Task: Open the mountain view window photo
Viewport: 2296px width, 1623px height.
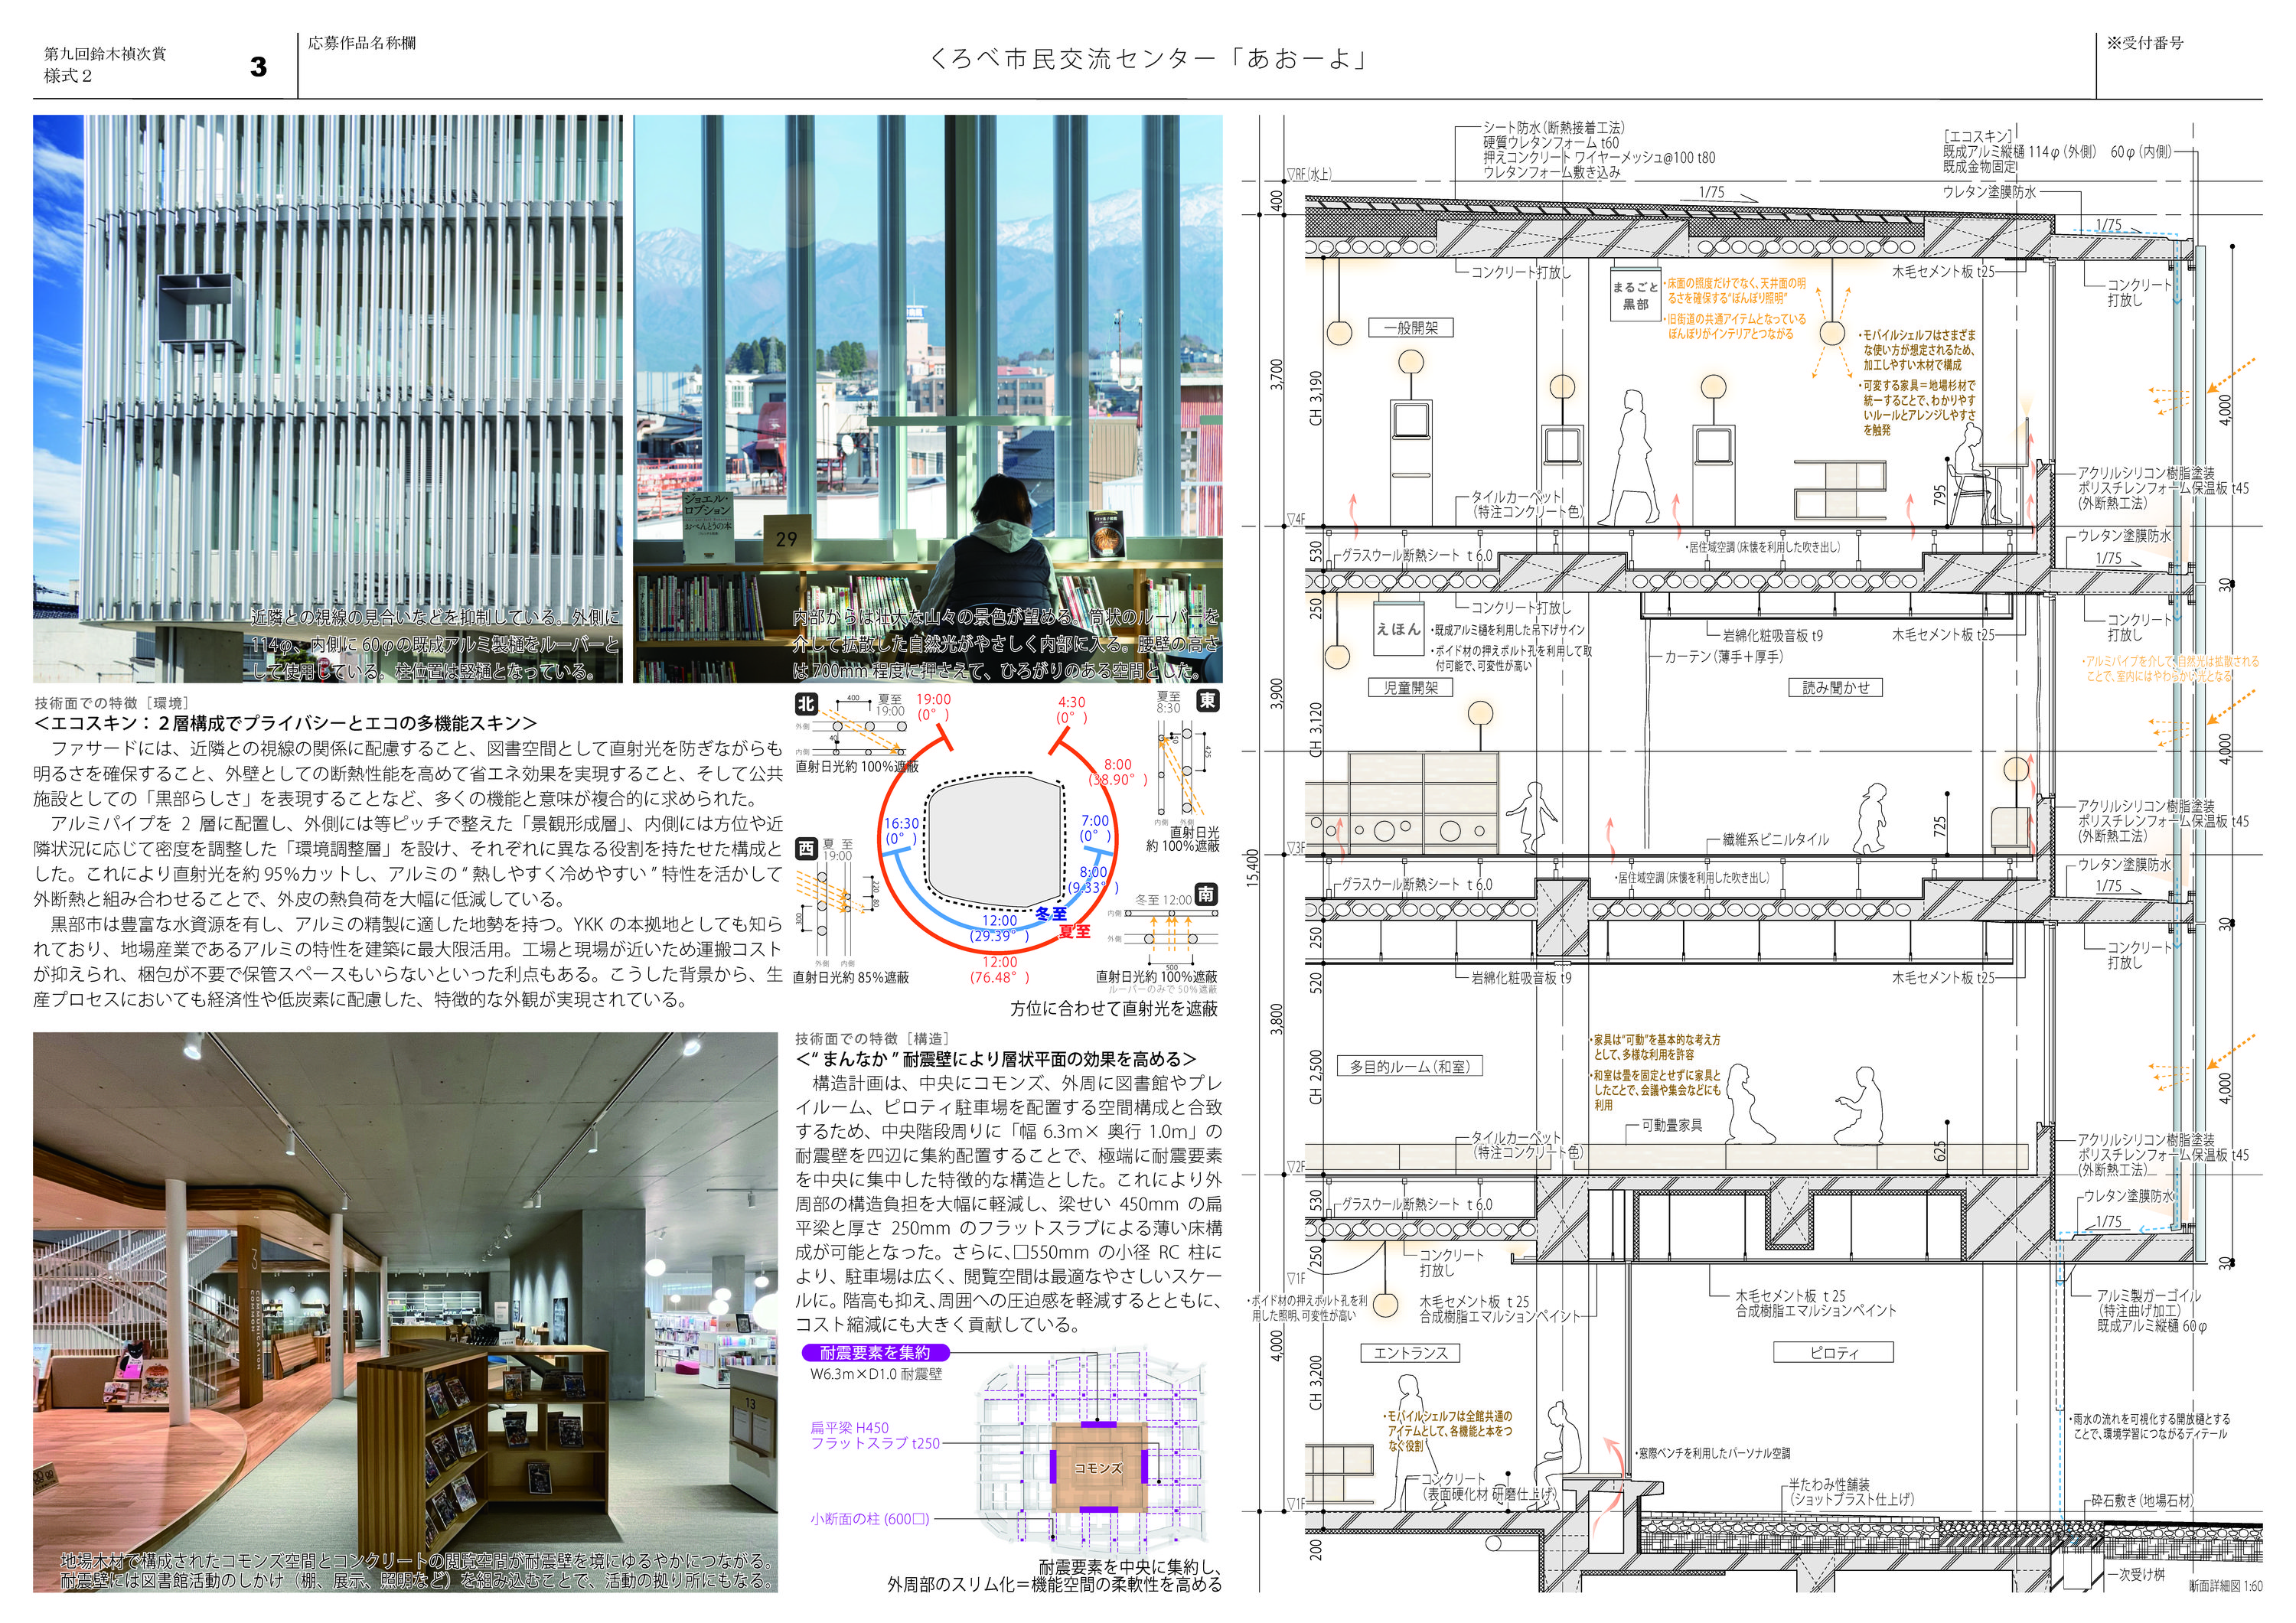Action: [927, 399]
